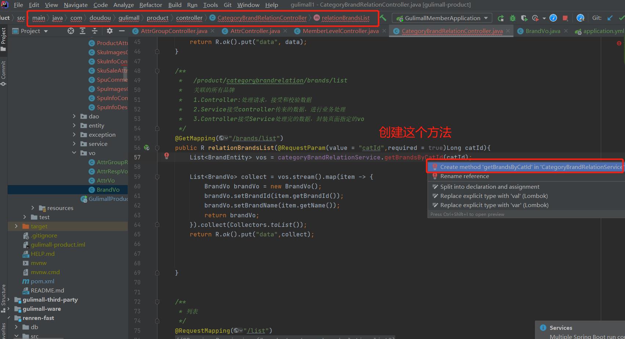Switch to BrandVo.java tab
Screen dimensions: 625x339
[x=542, y=31]
